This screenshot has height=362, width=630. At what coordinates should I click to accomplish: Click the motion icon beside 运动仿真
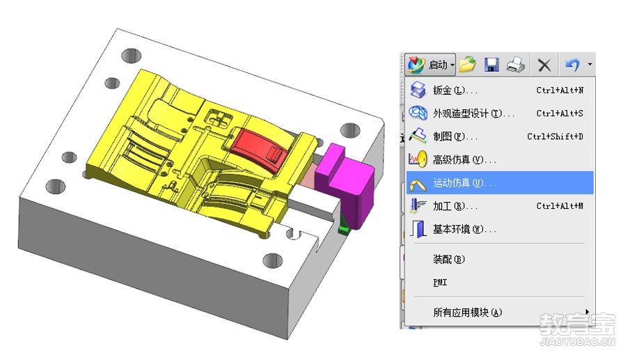418,184
